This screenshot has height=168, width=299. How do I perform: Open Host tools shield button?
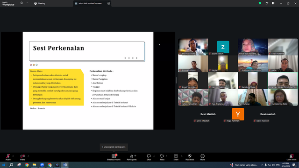[190, 157]
